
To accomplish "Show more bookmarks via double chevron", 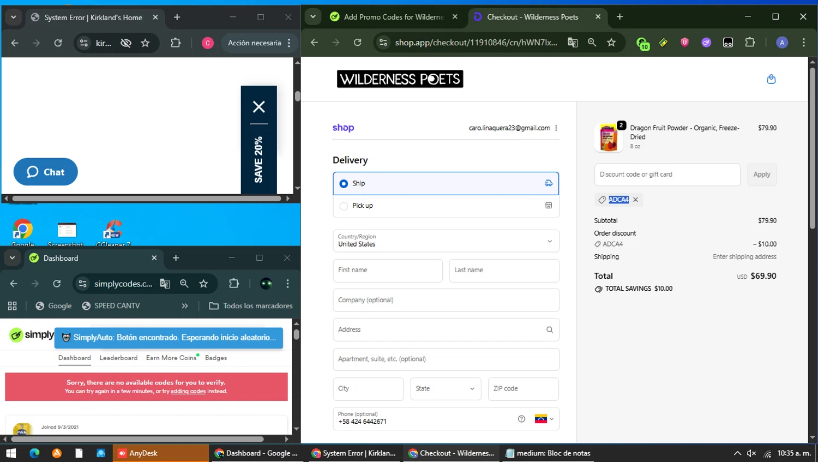I will [x=185, y=306].
